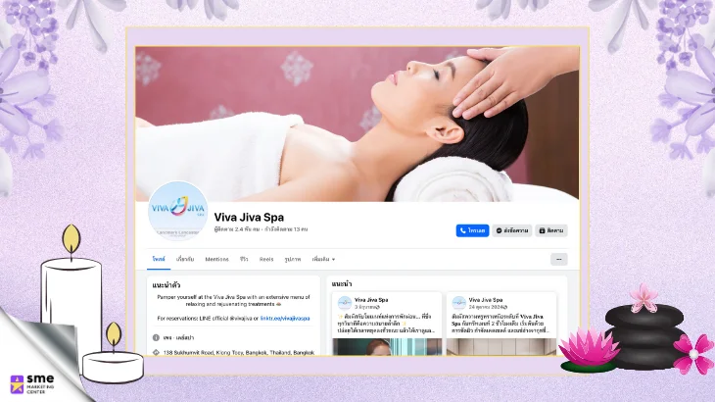Open Messenger via the message button
This screenshot has height=402, width=715.
512,230
